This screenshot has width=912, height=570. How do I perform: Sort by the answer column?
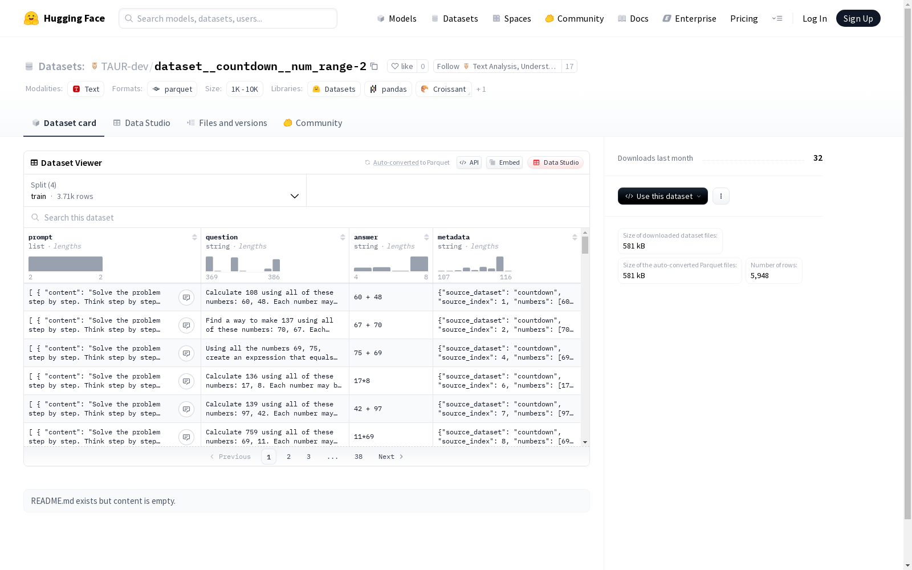(x=426, y=237)
